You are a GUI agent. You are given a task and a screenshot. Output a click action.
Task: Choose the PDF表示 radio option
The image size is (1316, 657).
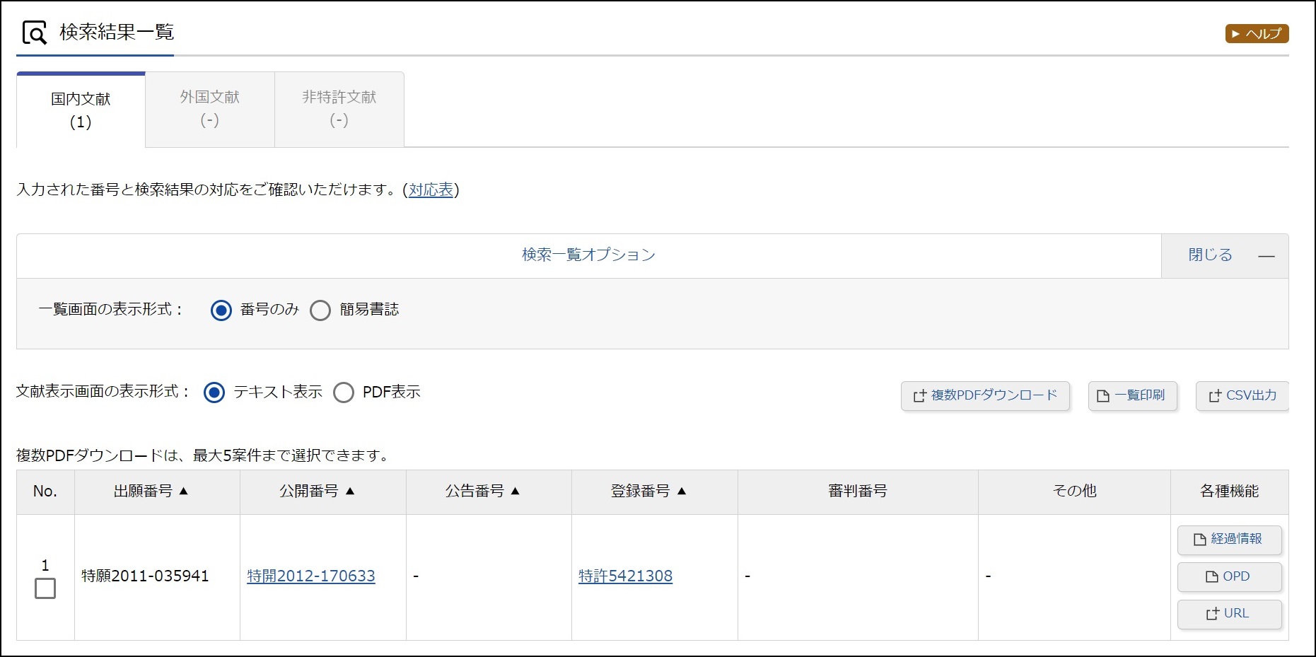[344, 393]
